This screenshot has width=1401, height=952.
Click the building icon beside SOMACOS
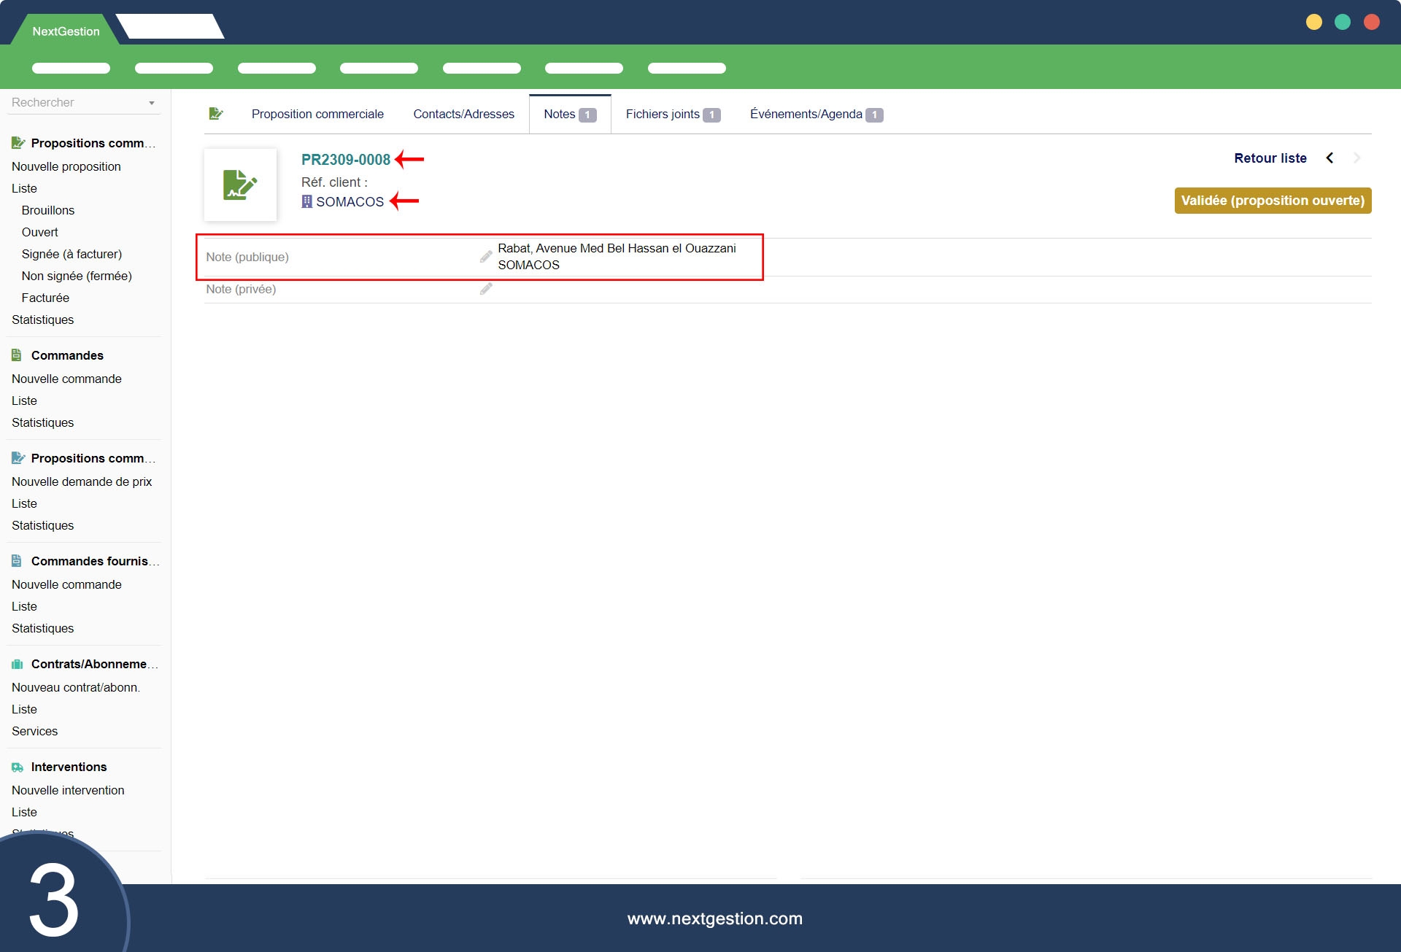pyautogui.click(x=306, y=202)
